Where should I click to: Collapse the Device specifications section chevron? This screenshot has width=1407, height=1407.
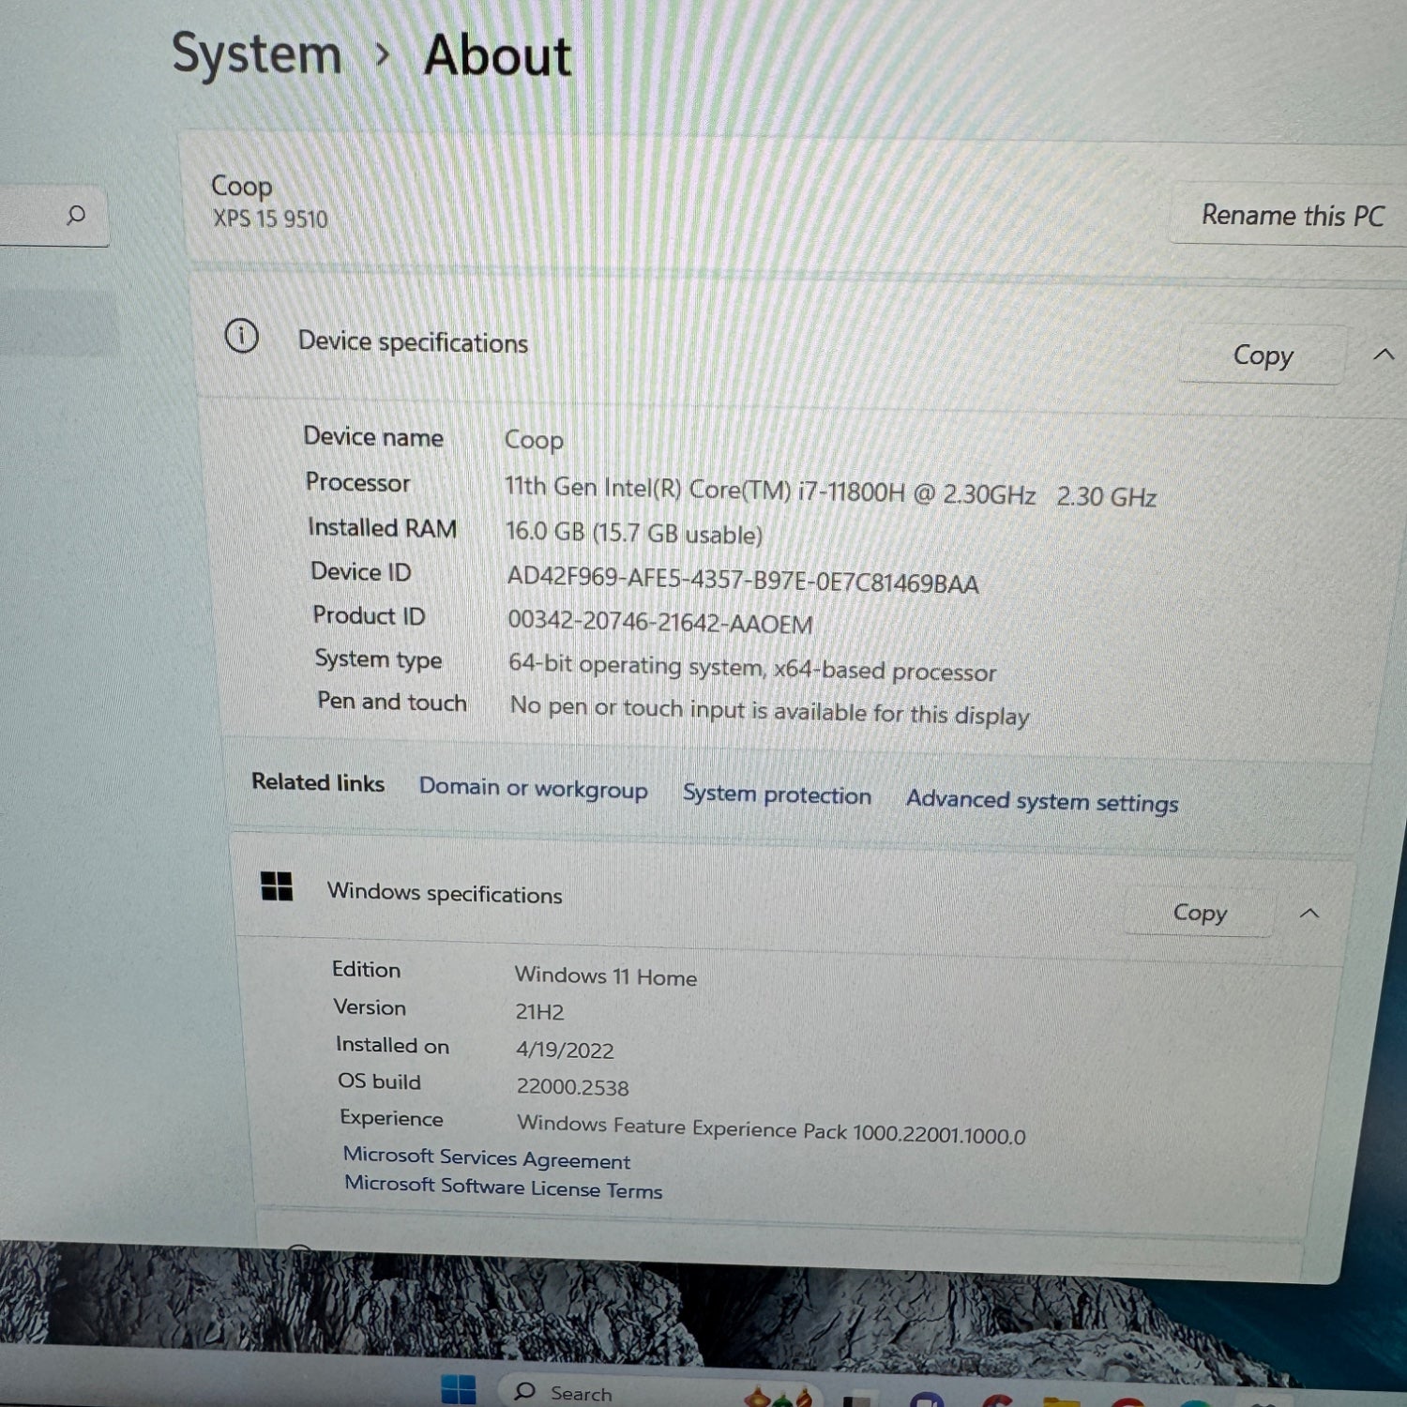click(1383, 355)
